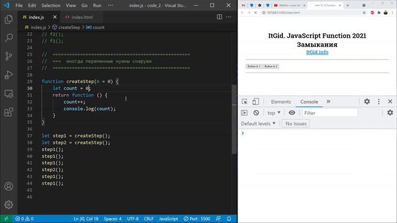Follow the ItGid.info link

tap(317, 52)
